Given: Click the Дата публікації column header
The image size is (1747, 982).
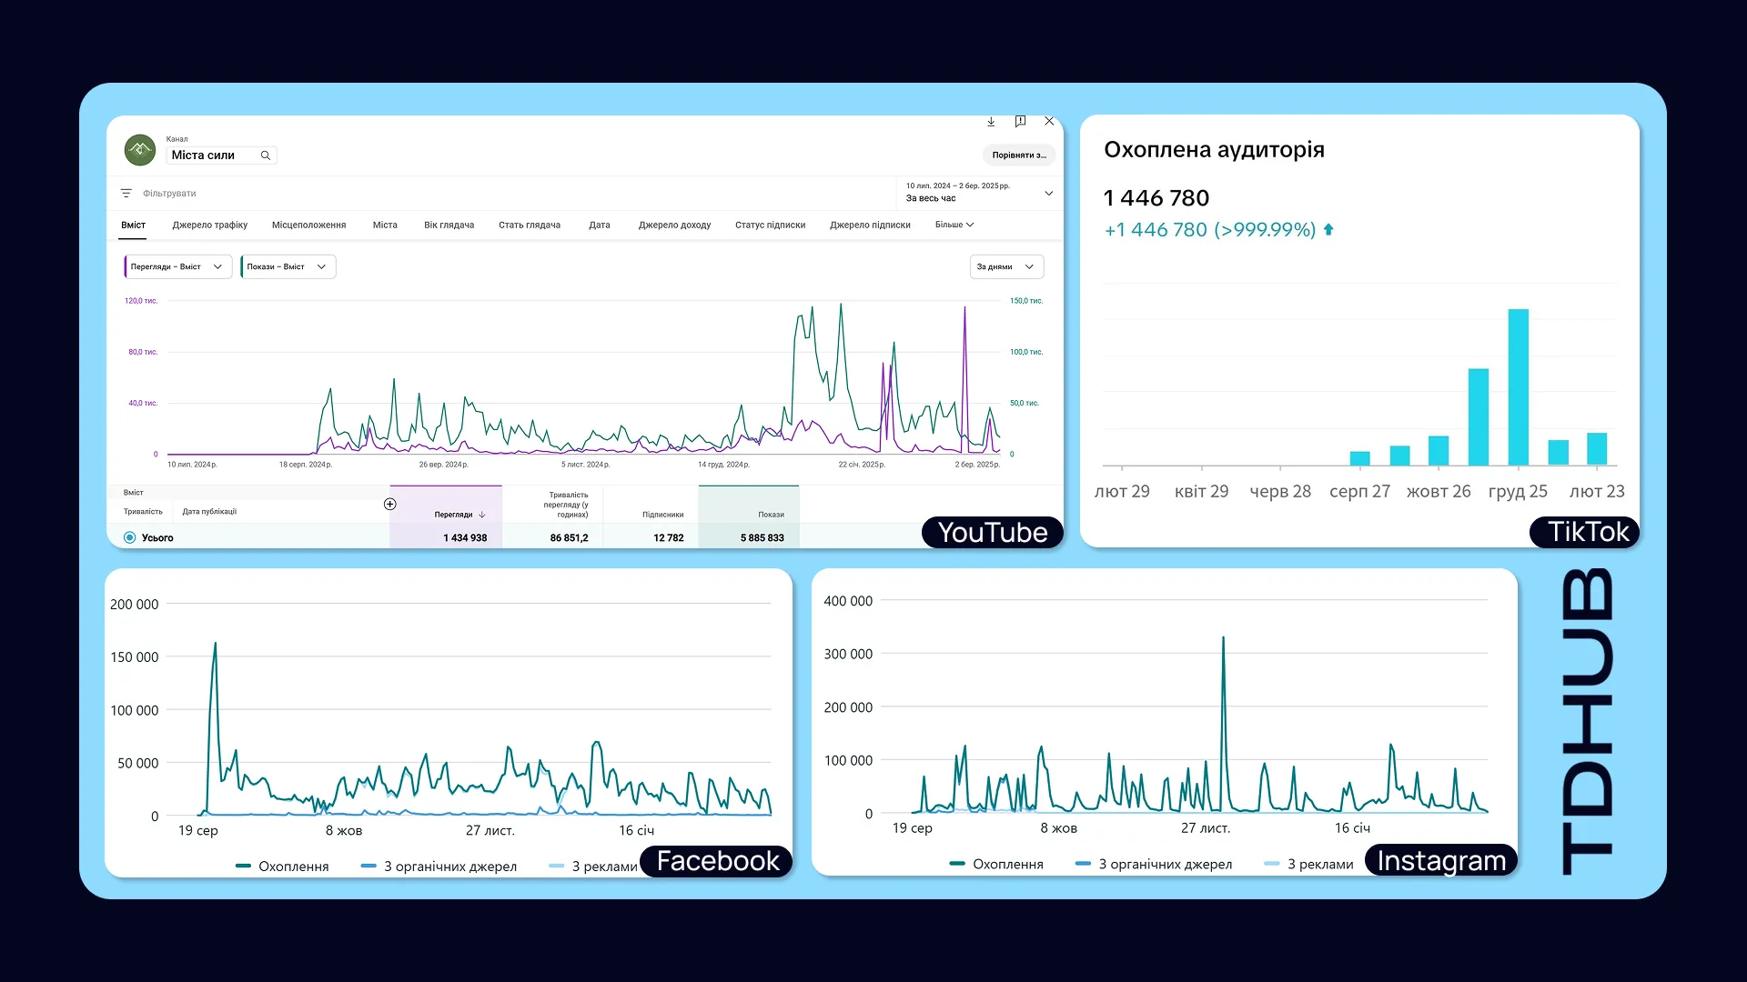Looking at the screenshot, I should pos(209,512).
